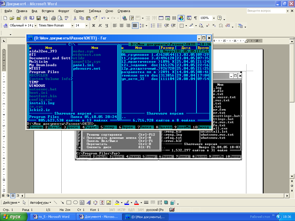Image resolution: width=295 pixels, height=221 pixels.
Task: Open font name Times New Roman dropdown
Action: pos(72,26)
